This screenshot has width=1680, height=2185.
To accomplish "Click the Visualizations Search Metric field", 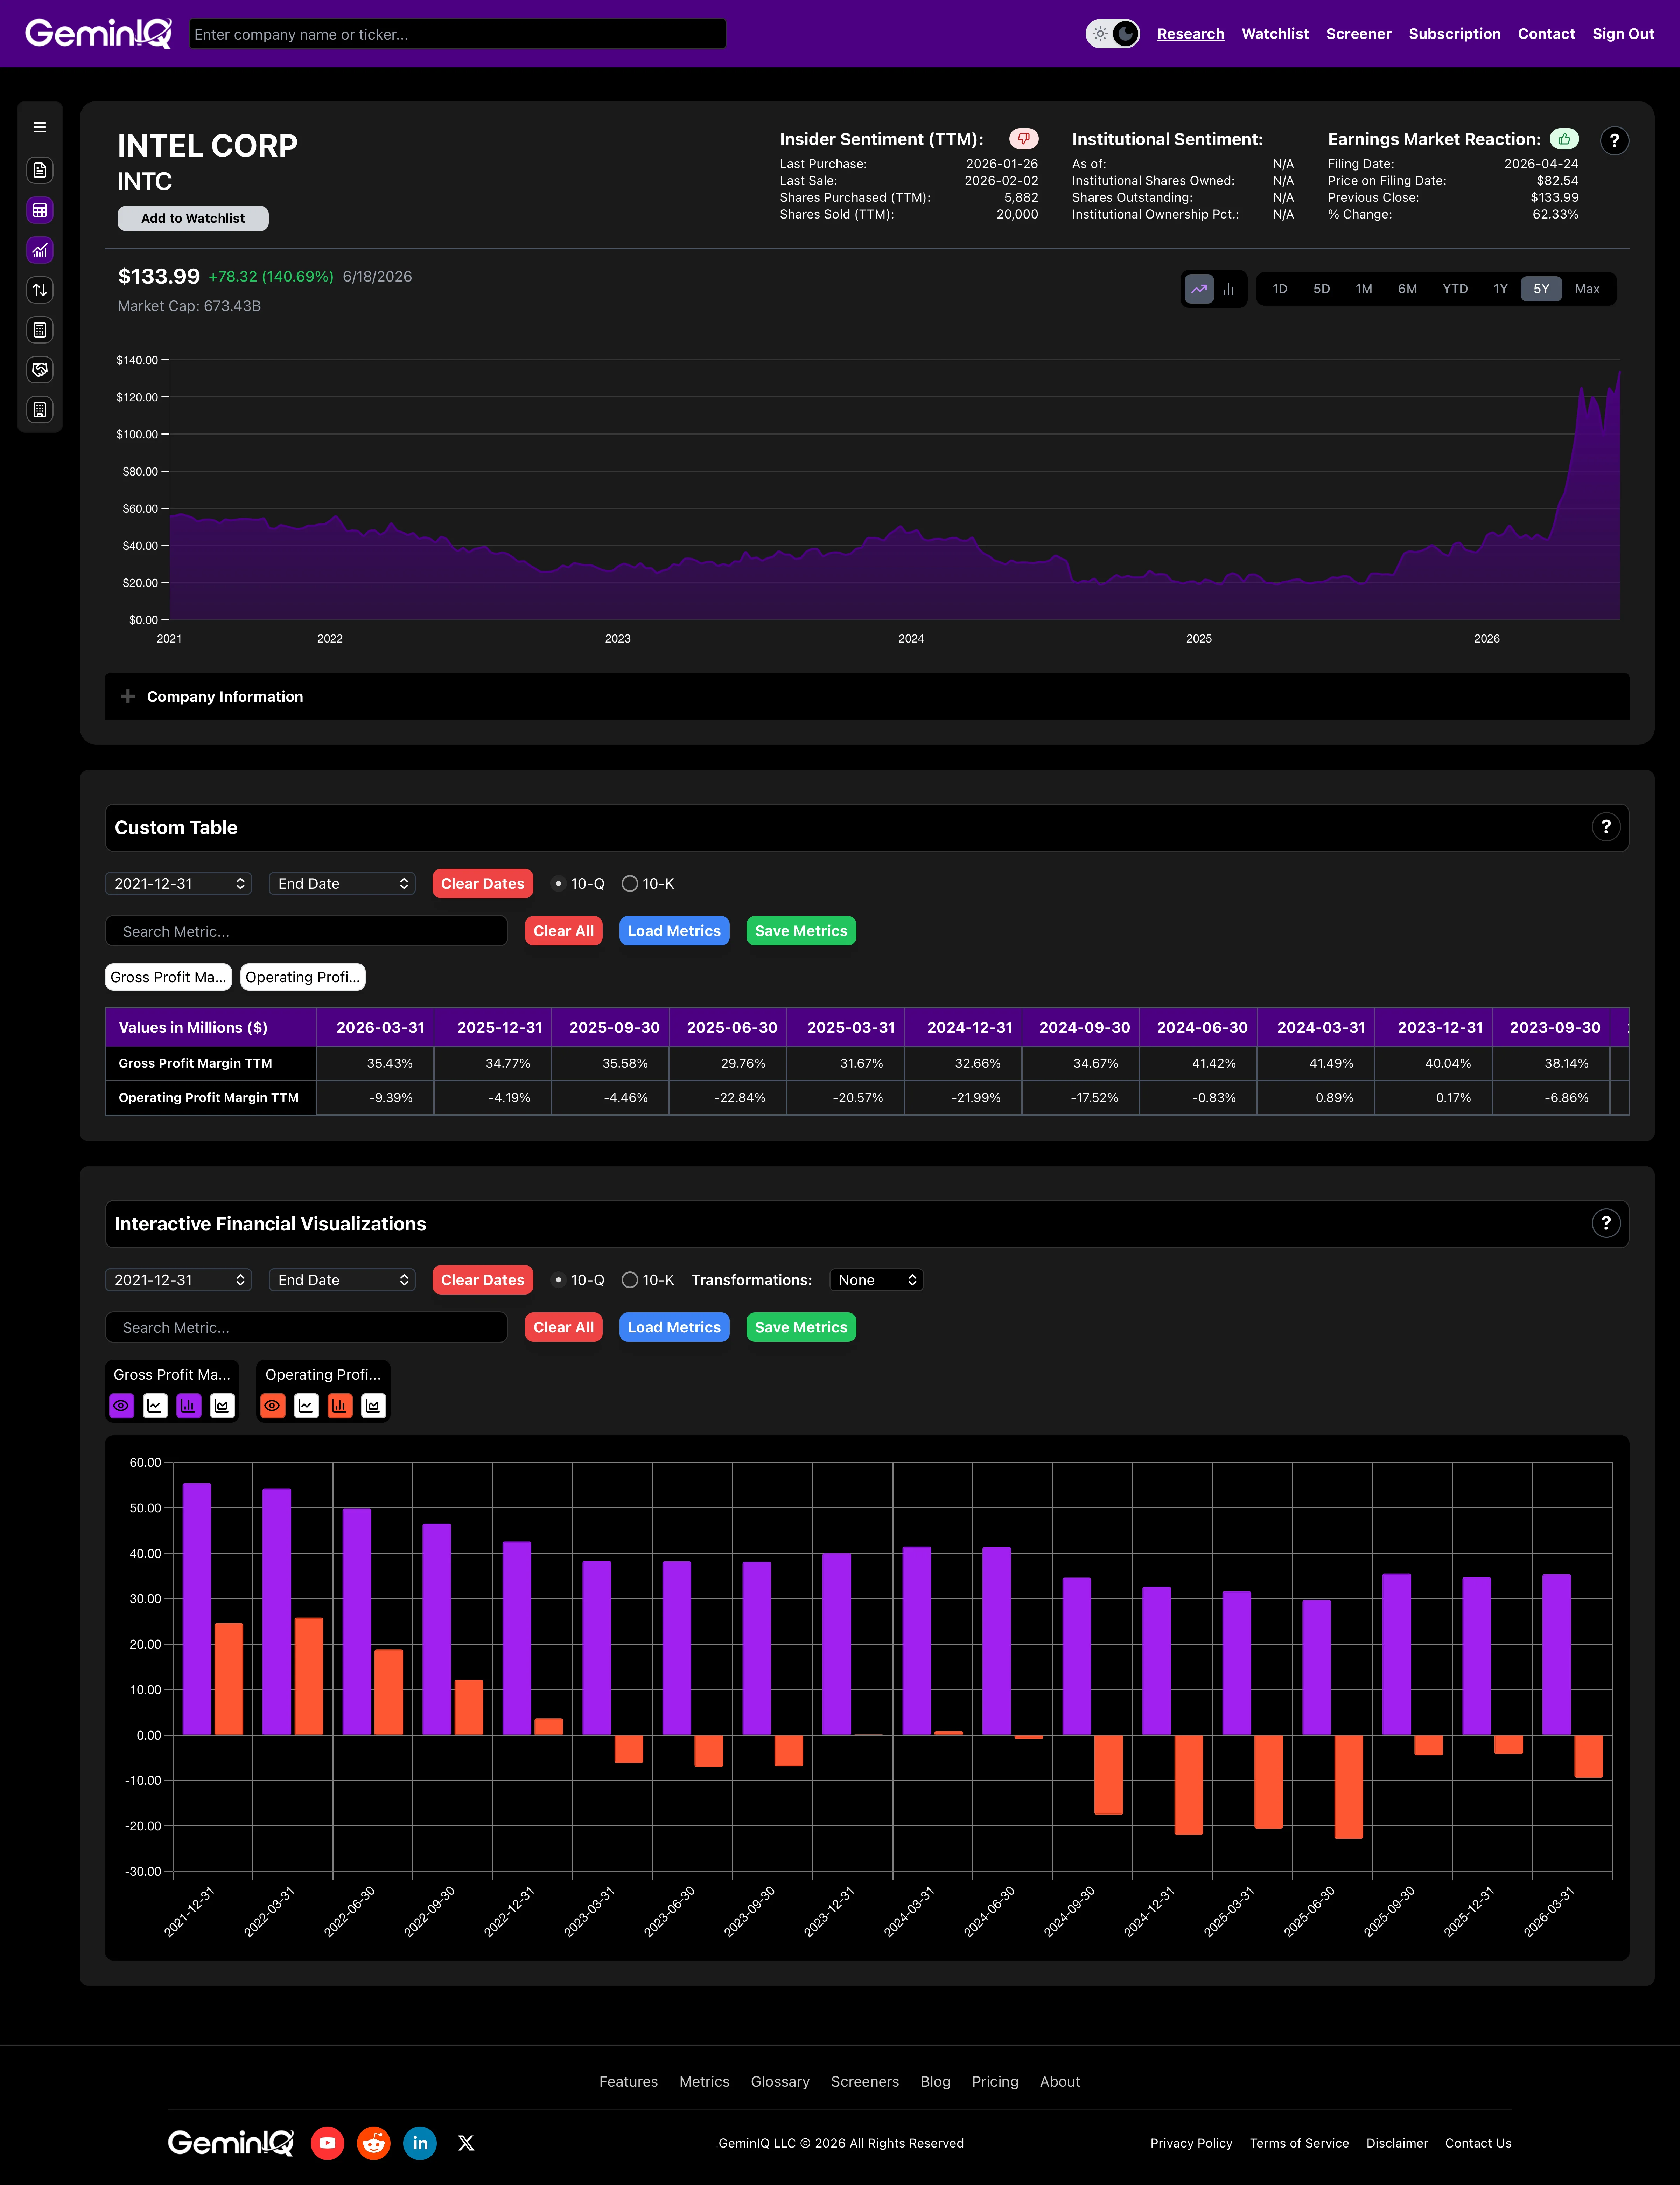I will point(306,1327).
